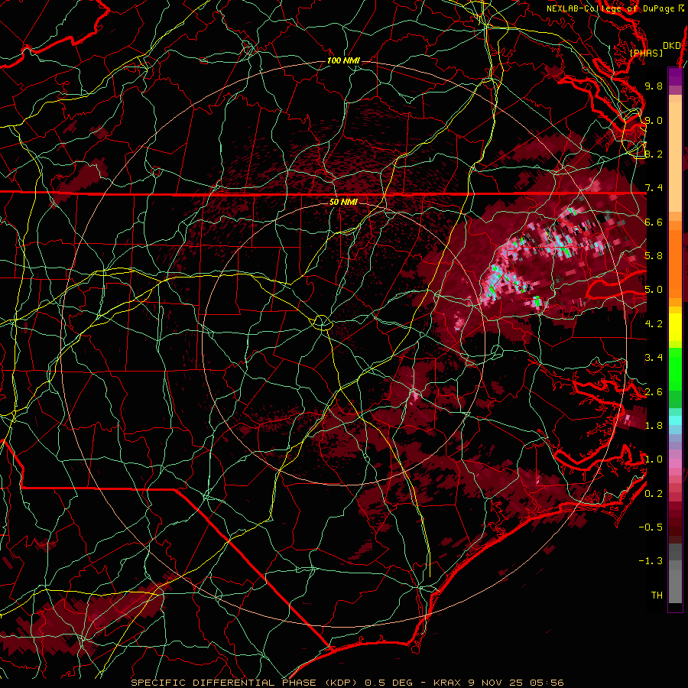This screenshot has height=688, width=688.
Task: Click the 5.0 scale value
Action: click(654, 290)
